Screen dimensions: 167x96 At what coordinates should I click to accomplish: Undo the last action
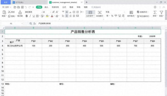click(26, 7)
